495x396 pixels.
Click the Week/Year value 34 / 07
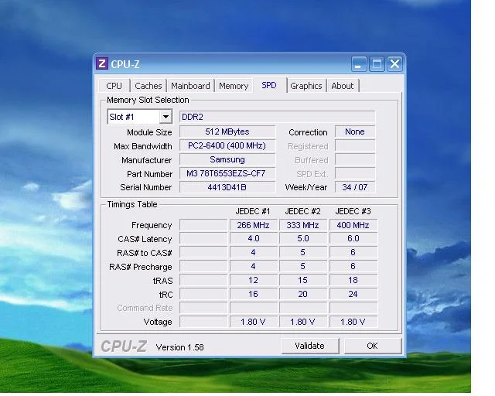pyautogui.click(x=355, y=187)
